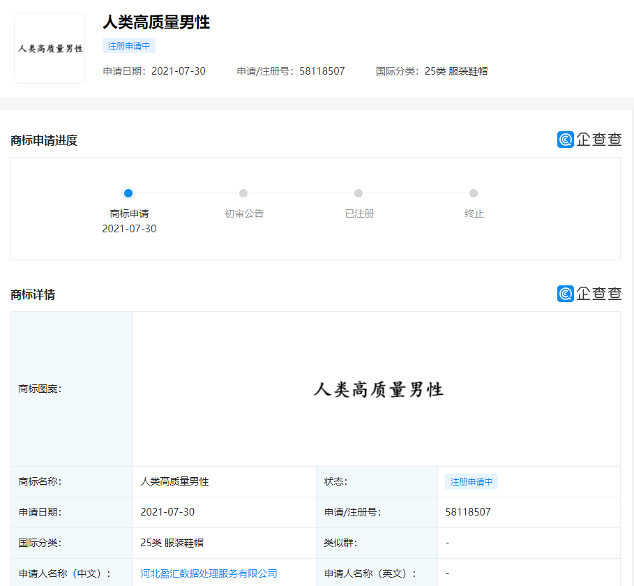
Task: Click the 企查查 logo beside 商标申请进度
Action: 589,140
